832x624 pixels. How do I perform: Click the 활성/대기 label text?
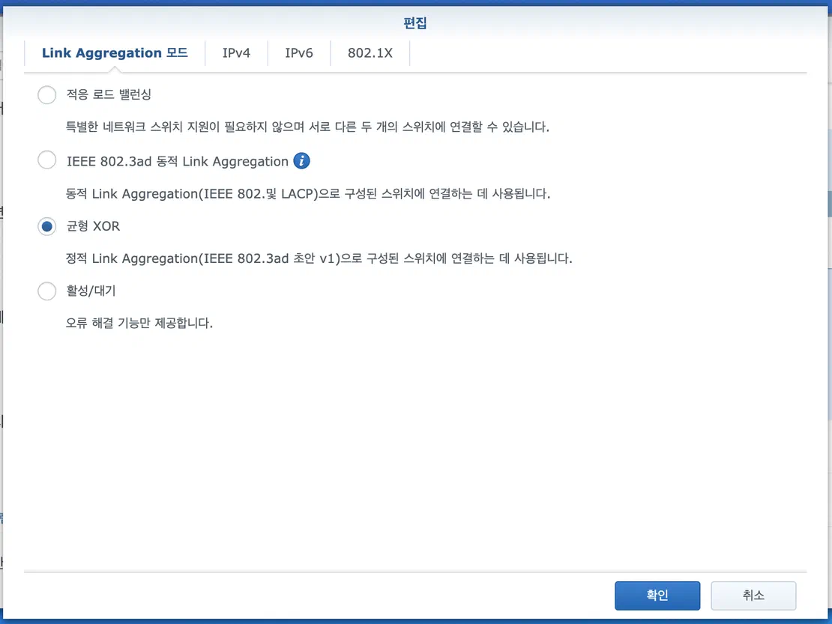pyautogui.click(x=91, y=291)
